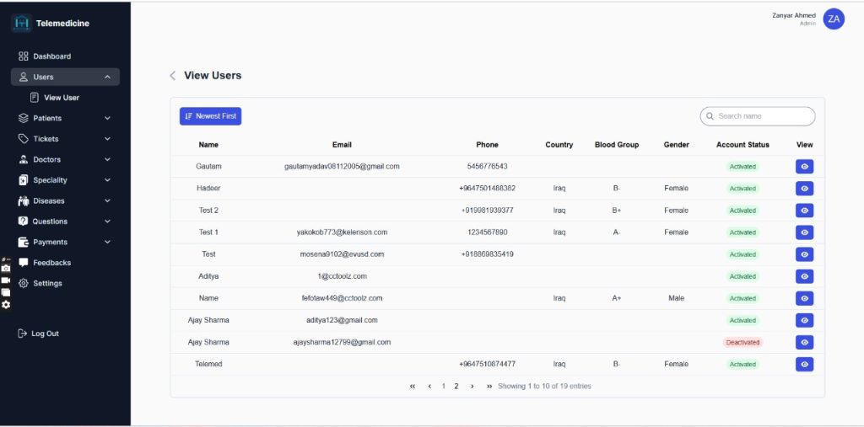The height and width of the screenshot is (427, 864).
Task: Click the Log Out exit icon
Action: pyautogui.click(x=23, y=334)
